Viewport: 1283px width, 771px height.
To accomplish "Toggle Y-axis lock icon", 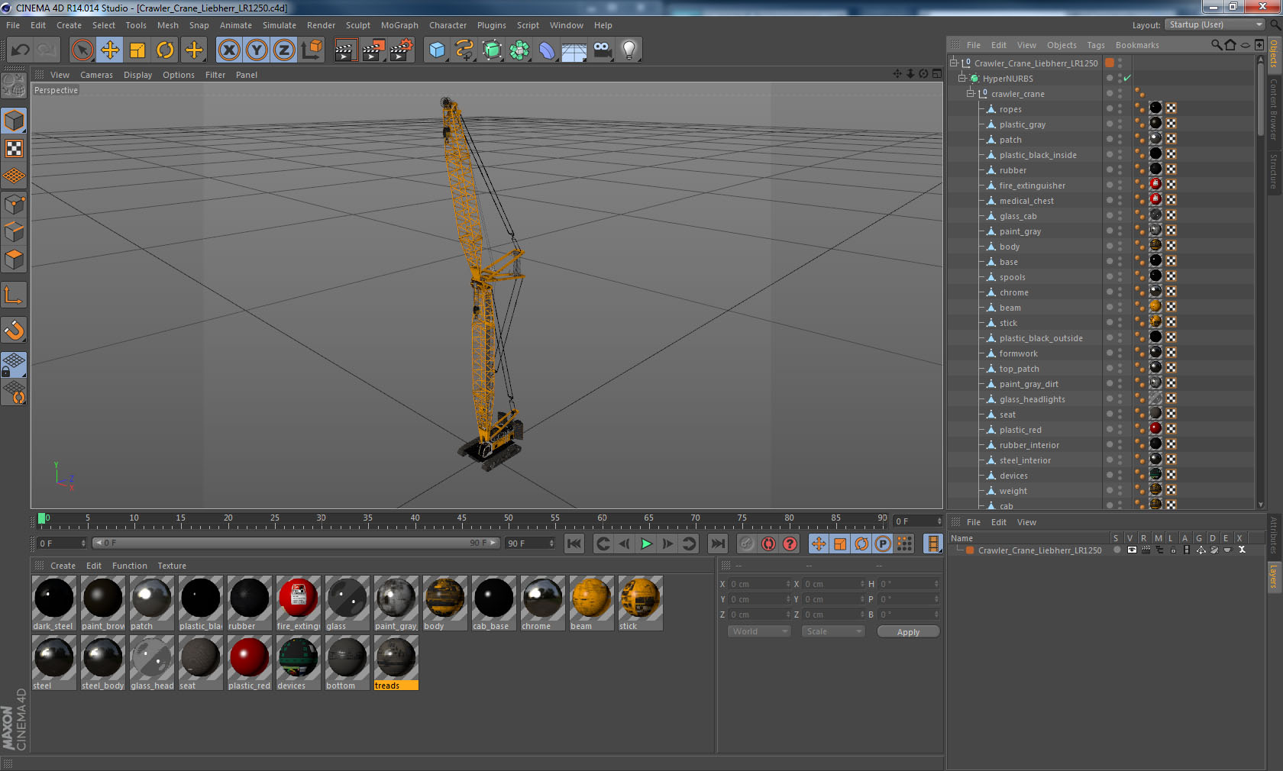I will point(257,50).
